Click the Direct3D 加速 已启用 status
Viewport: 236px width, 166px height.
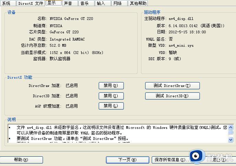coord(72,96)
